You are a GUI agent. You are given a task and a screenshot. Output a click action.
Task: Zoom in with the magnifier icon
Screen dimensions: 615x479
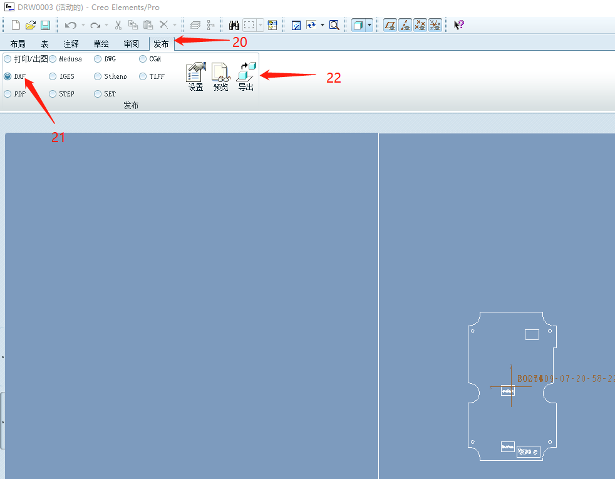coord(334,25)
